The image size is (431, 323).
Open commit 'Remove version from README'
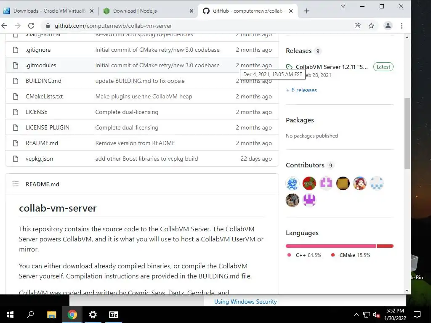(x=135, y=143)
